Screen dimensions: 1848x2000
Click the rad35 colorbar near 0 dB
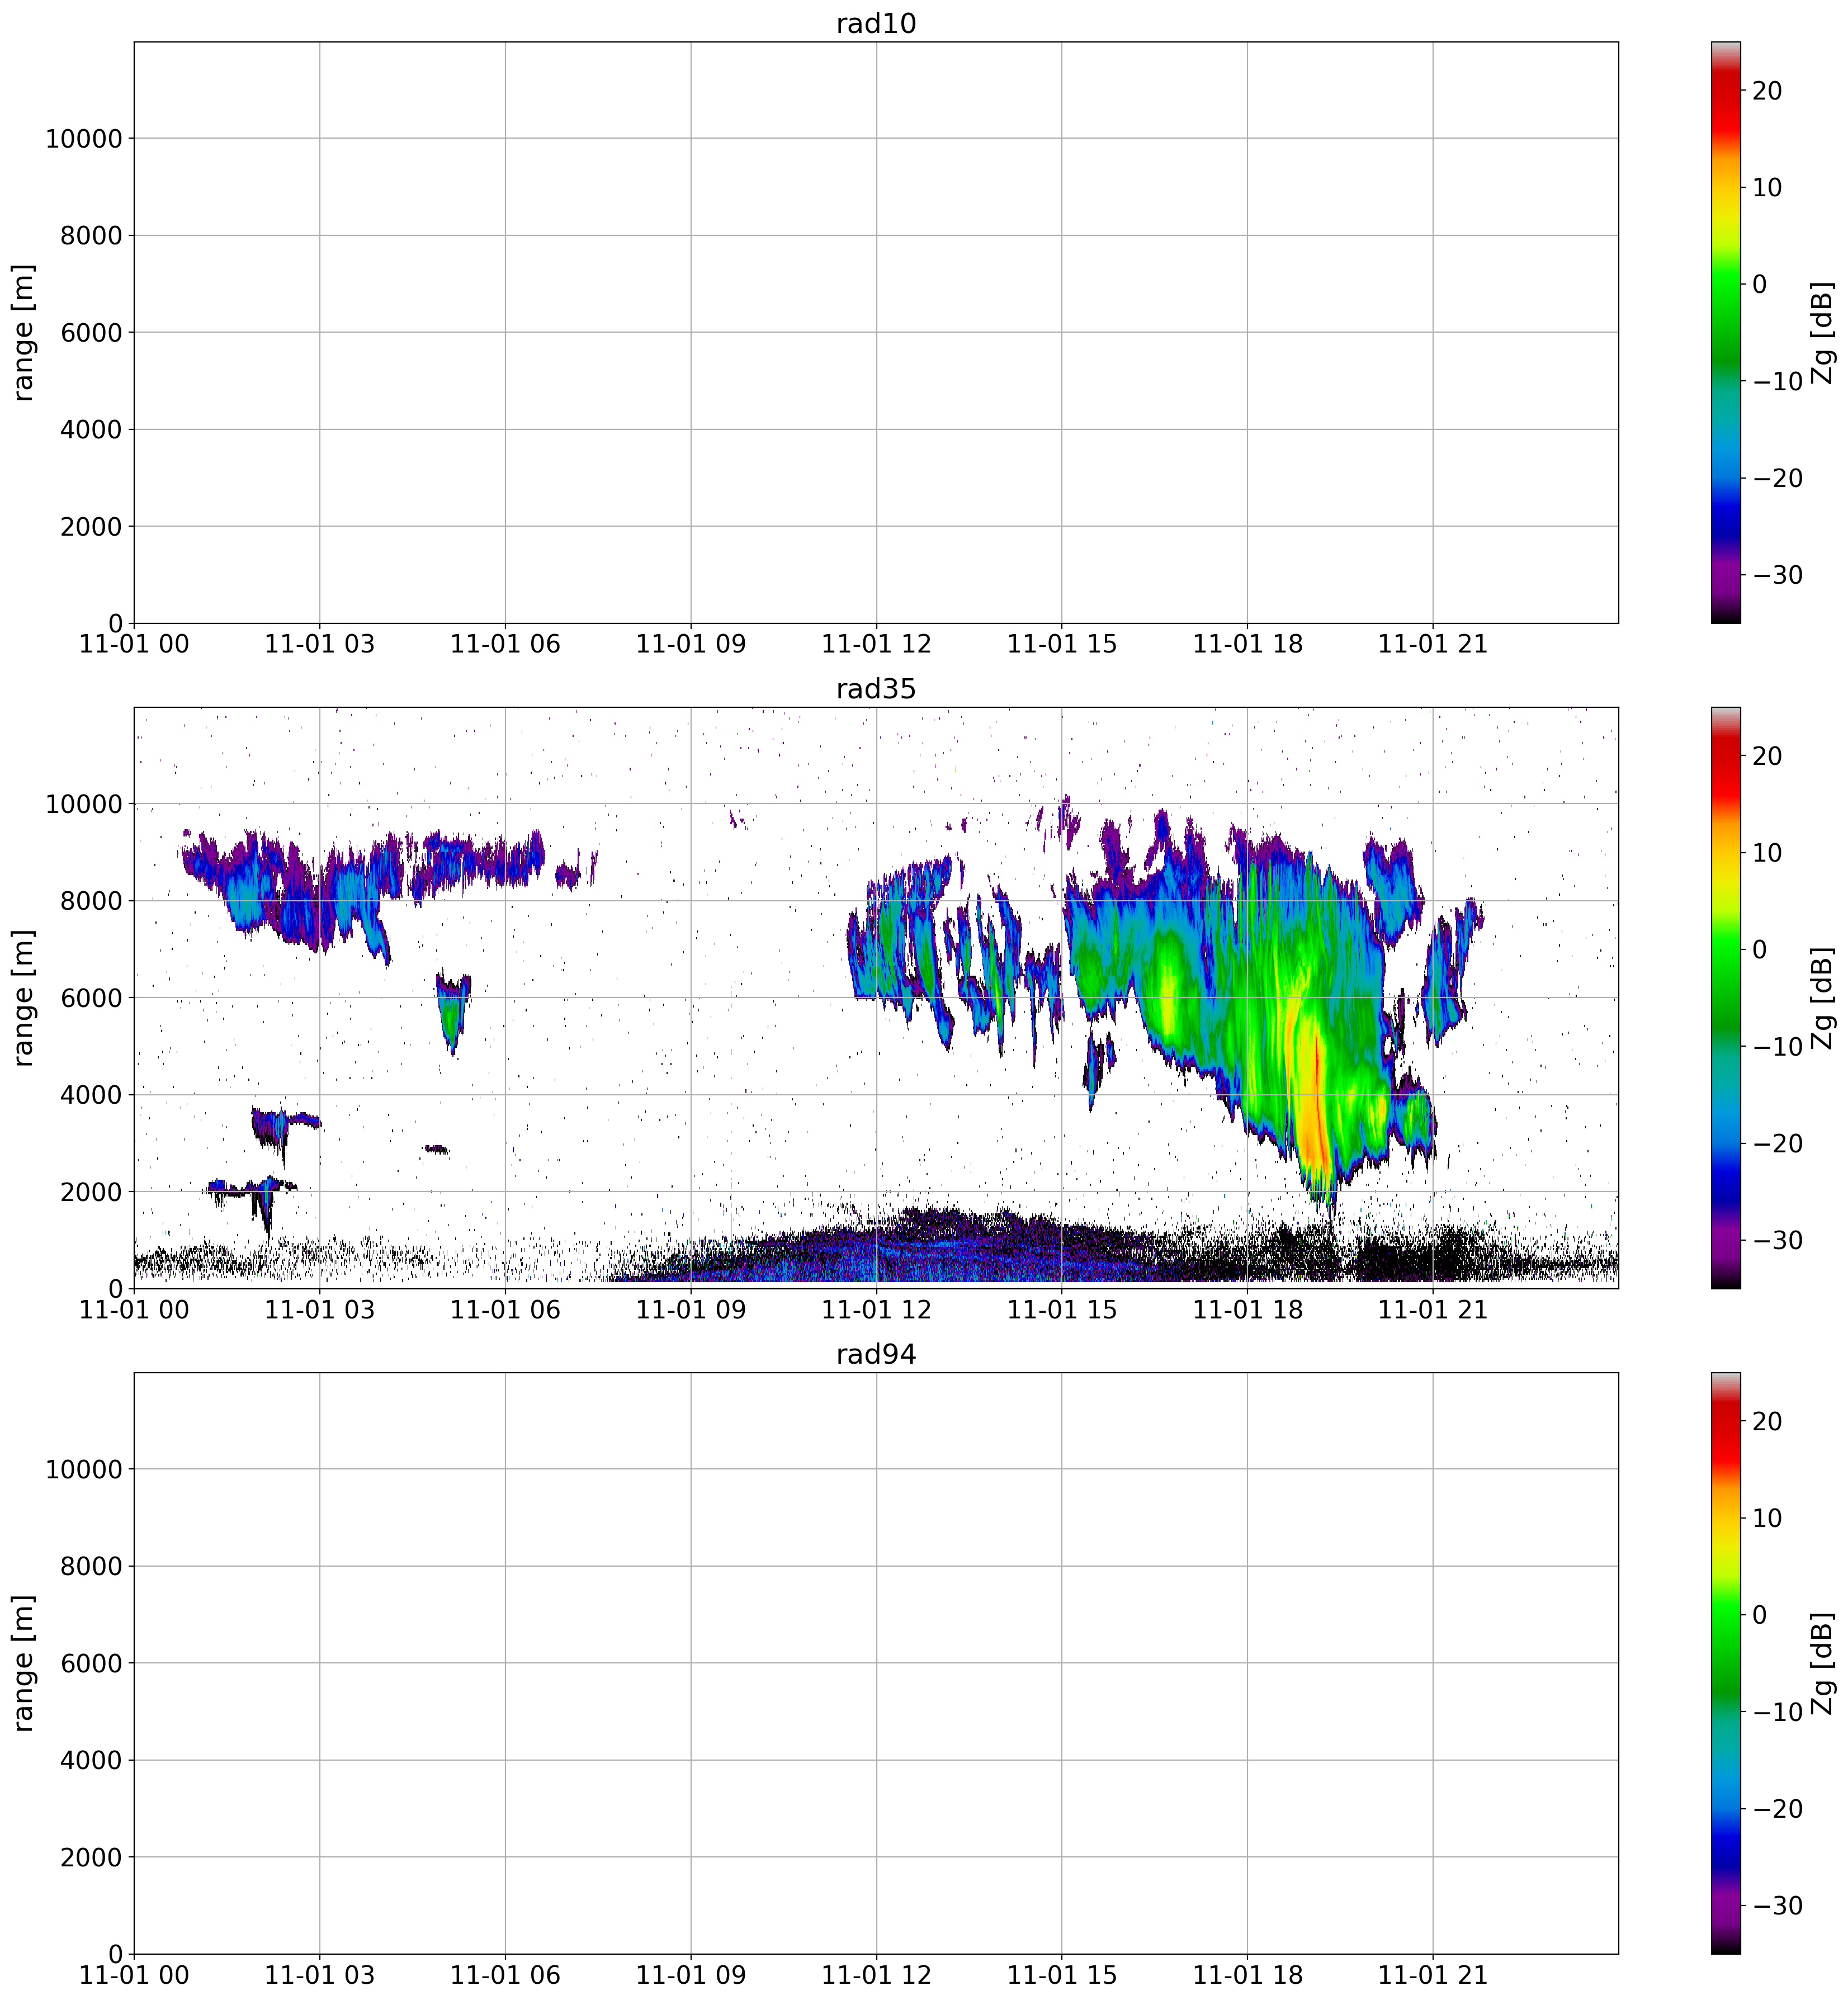(1725, 949)
